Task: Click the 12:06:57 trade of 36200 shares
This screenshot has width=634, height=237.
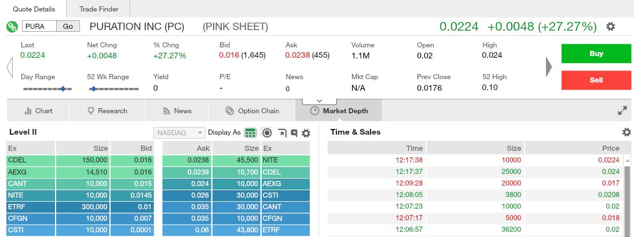Action: point(475,230)
